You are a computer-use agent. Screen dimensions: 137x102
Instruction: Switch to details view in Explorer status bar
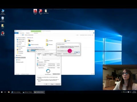tap(92, 74)
